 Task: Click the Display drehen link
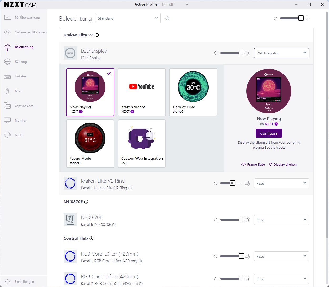[283, 165]
